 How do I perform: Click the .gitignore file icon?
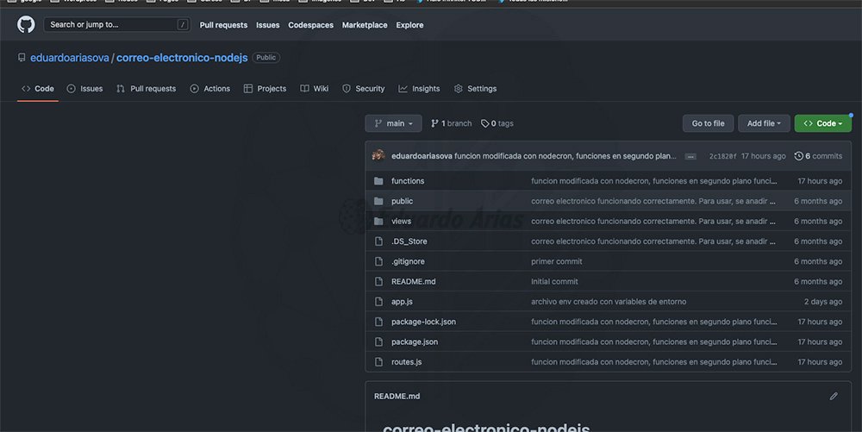tap(378, 261)
